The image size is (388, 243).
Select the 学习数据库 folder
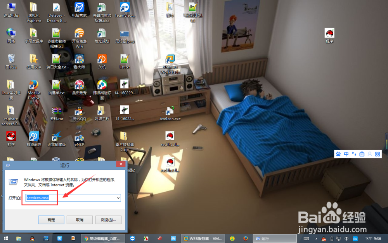tap(34, 36)
